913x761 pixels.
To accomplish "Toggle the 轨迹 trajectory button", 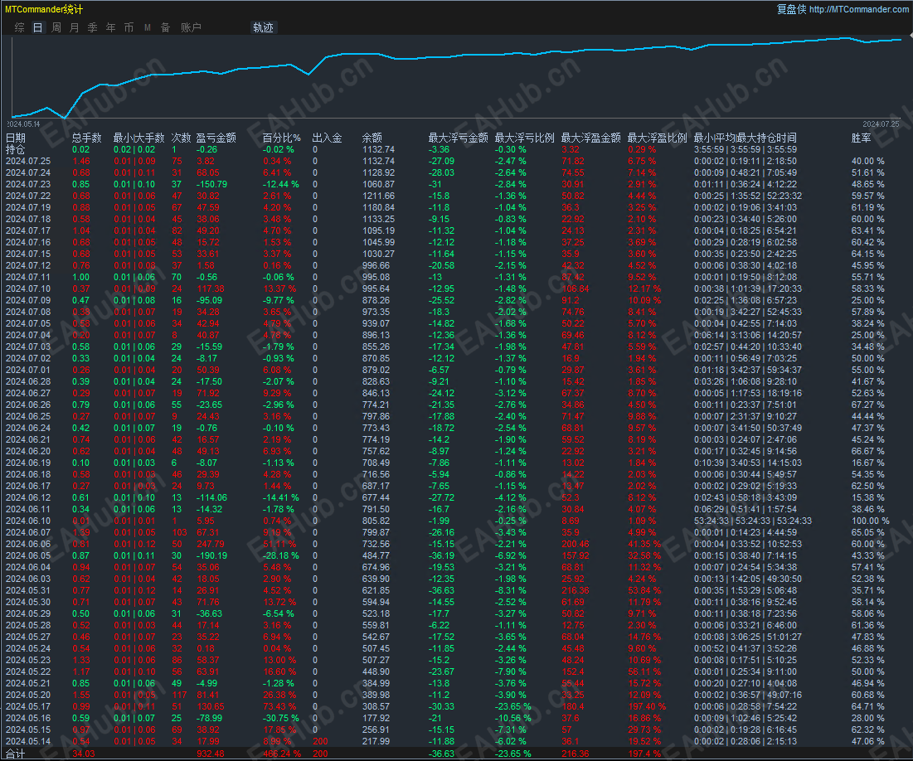I will [x=263, y=27].
